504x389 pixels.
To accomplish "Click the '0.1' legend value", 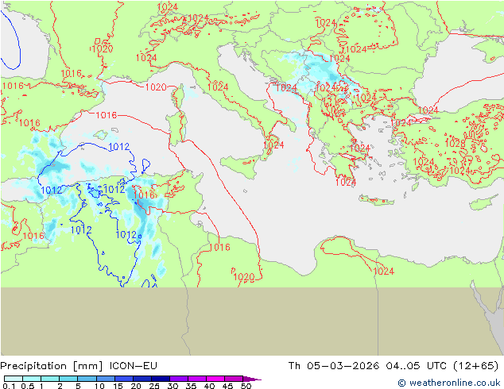I will [9, 386].
